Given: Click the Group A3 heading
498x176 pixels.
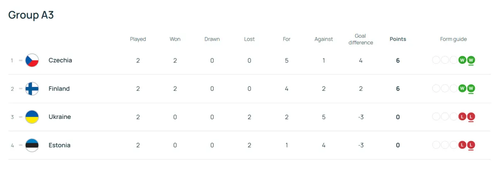Looking at the screenshot, I should (31, 15).
